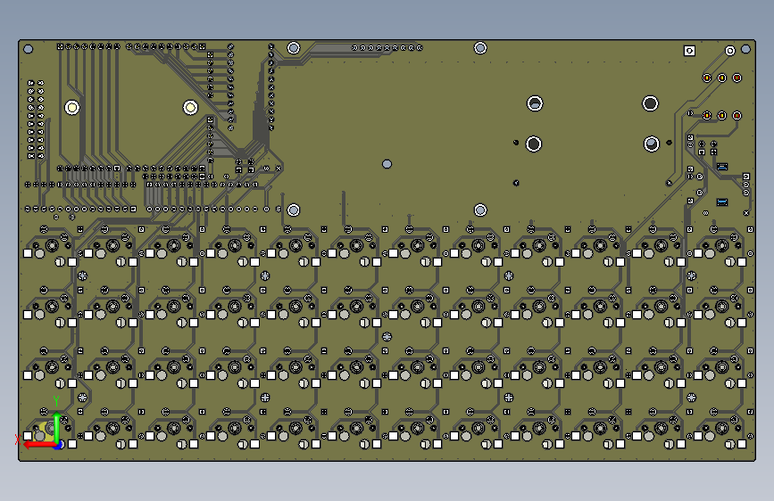Select the white square pad near top-right corner
Image resolution: width=774 pixels, height=501 pixels.
point(689,51)
